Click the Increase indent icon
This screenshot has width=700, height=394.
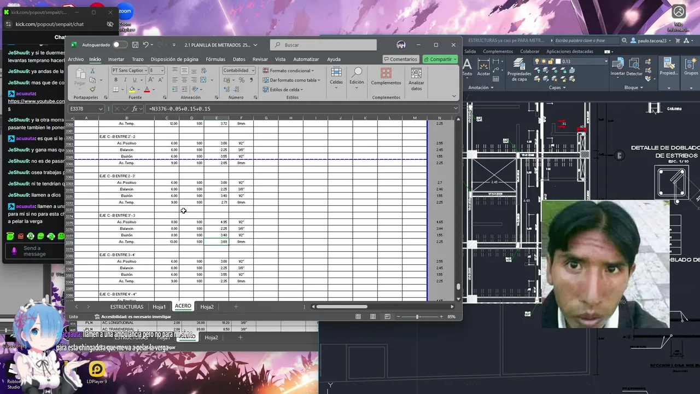click(184, 89)
